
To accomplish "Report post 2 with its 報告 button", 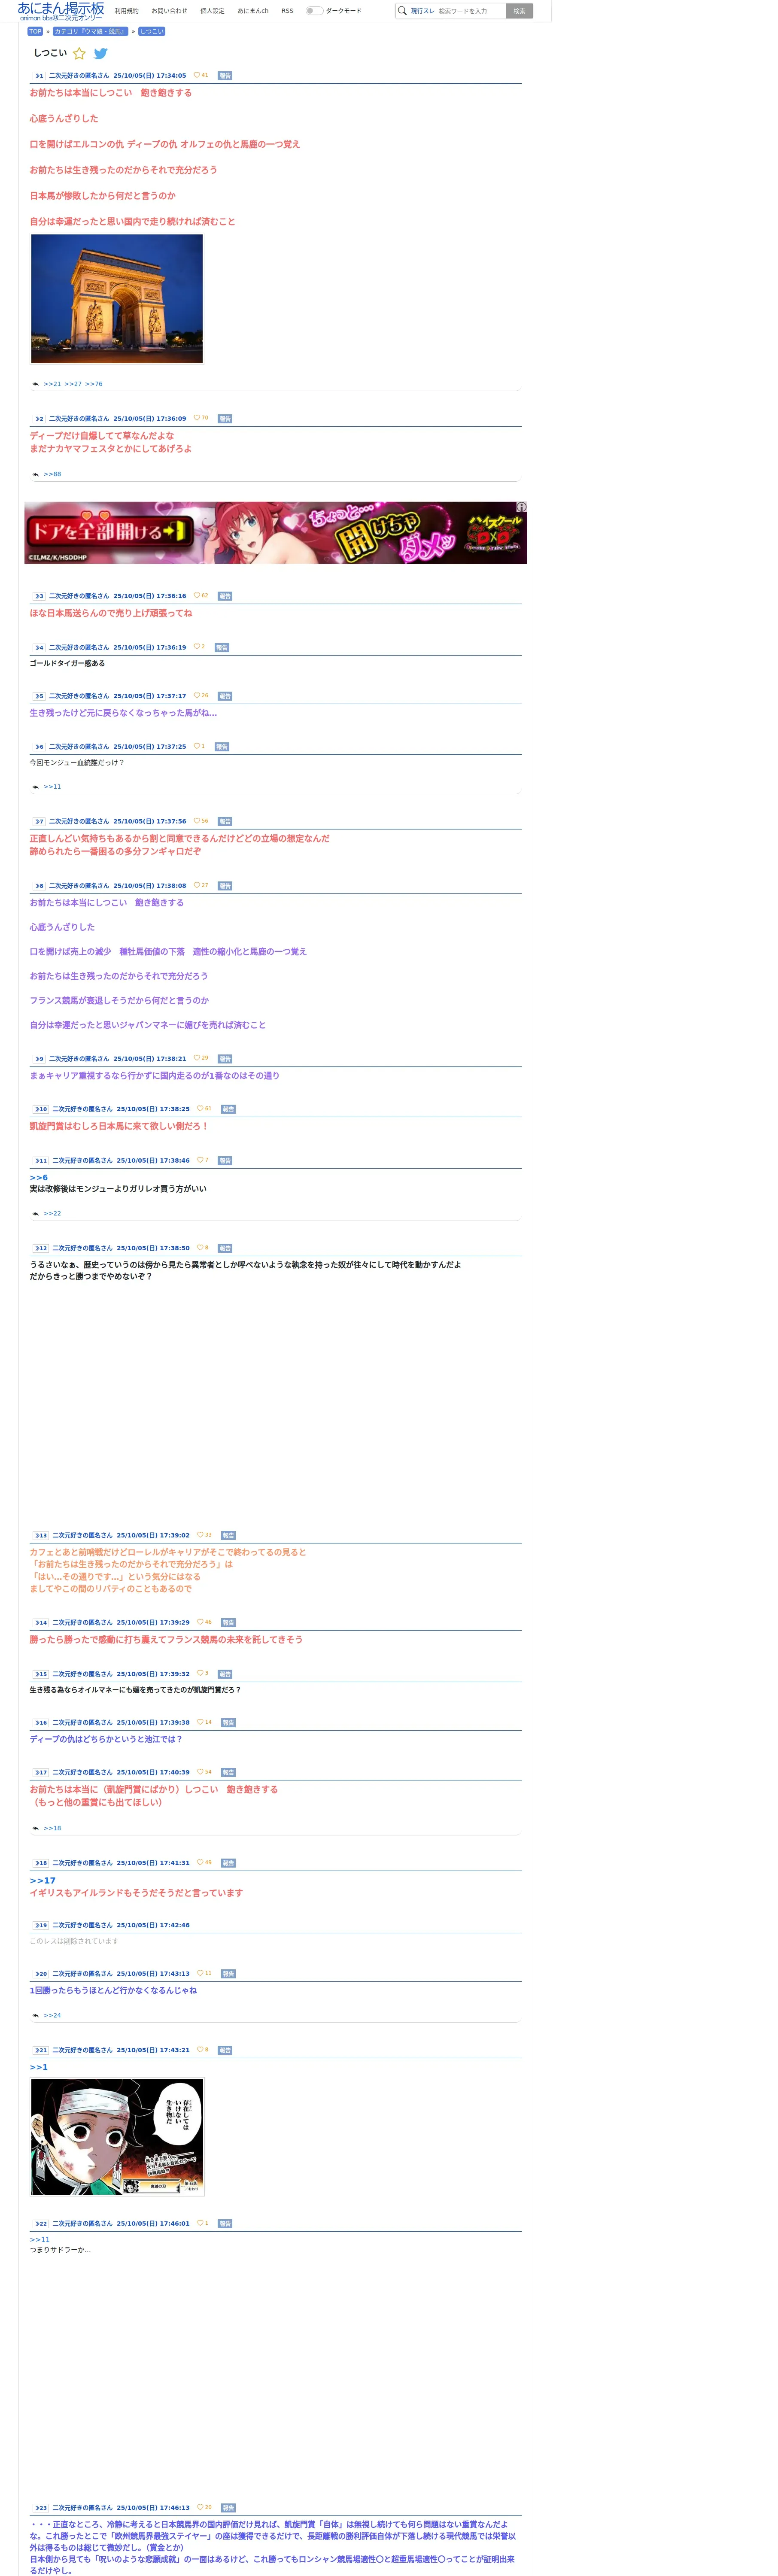I will coord(225,419).
